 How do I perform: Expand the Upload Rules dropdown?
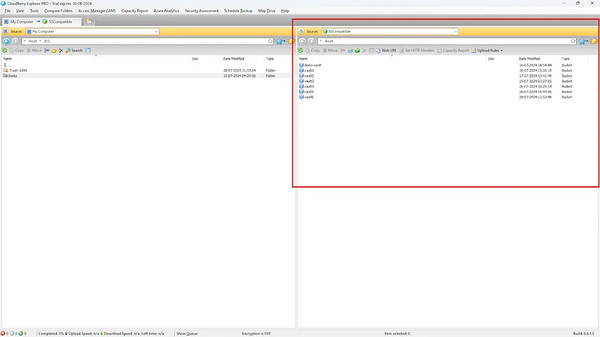coord(502,50)
